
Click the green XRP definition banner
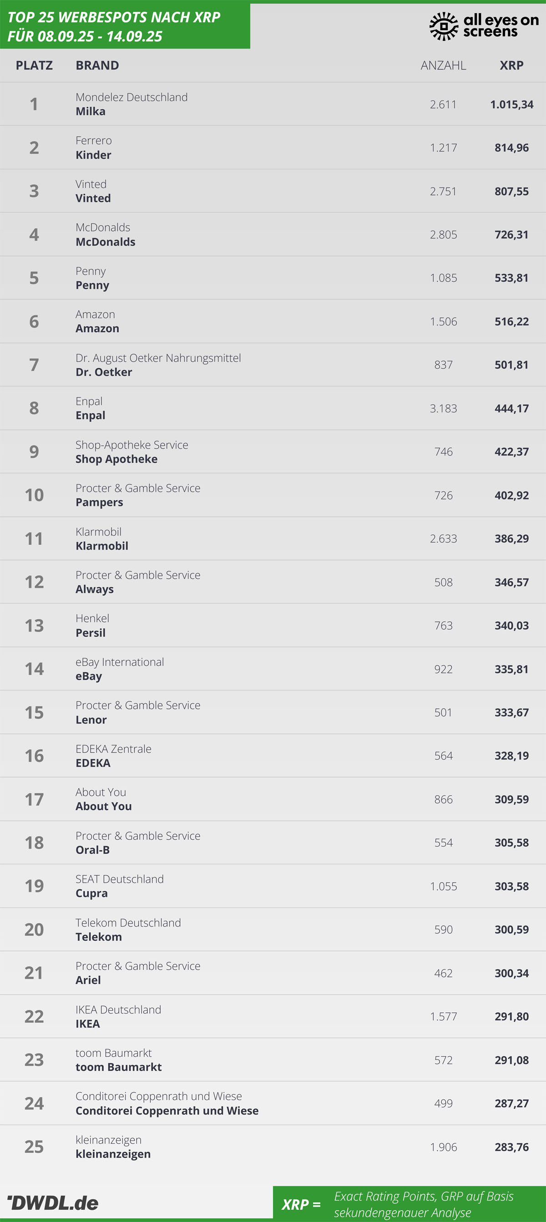pos(409,1204)
